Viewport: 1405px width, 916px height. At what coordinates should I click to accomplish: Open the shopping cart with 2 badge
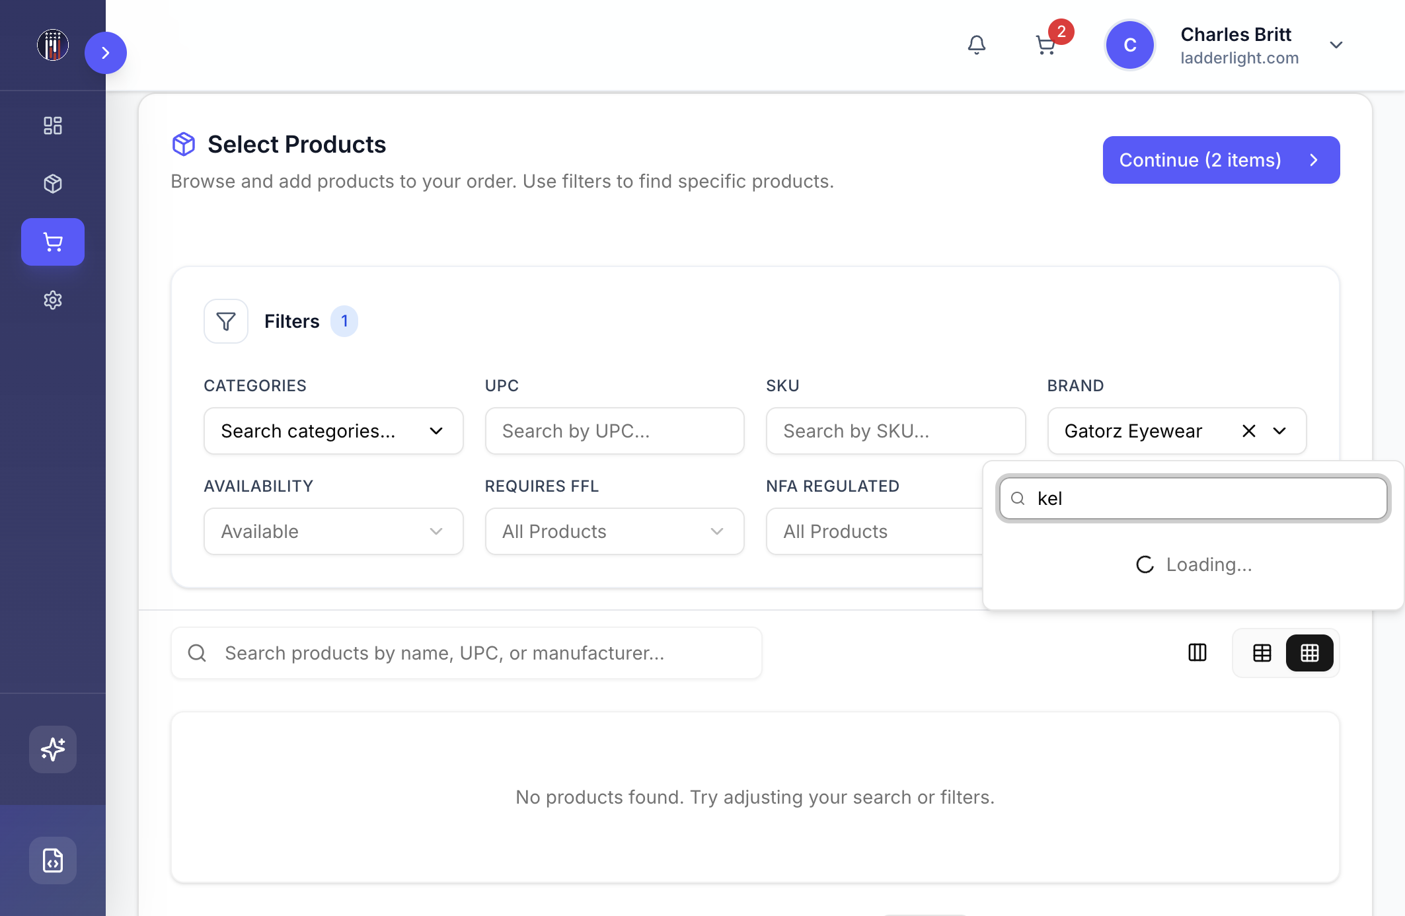click(1046, 45)
